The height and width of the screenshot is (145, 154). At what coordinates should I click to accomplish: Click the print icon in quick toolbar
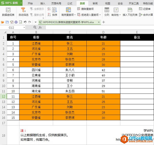(16, 22)
